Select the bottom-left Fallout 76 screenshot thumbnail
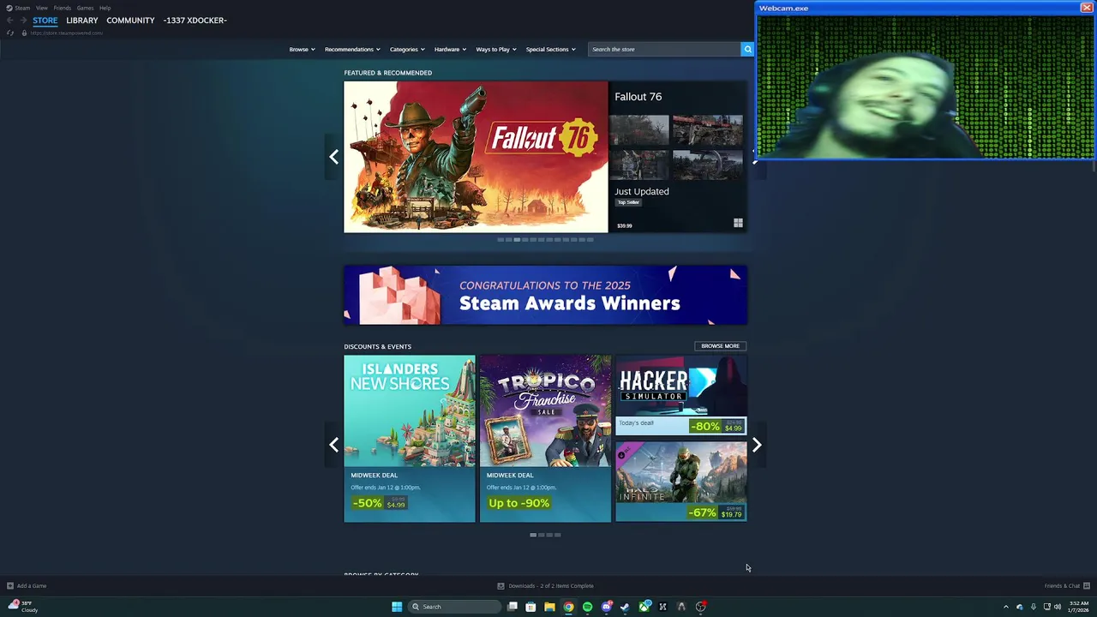The image size is (1097, 617). coord(641,165)
